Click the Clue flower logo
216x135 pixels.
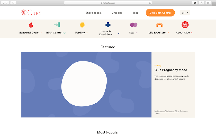pos(24,12)
